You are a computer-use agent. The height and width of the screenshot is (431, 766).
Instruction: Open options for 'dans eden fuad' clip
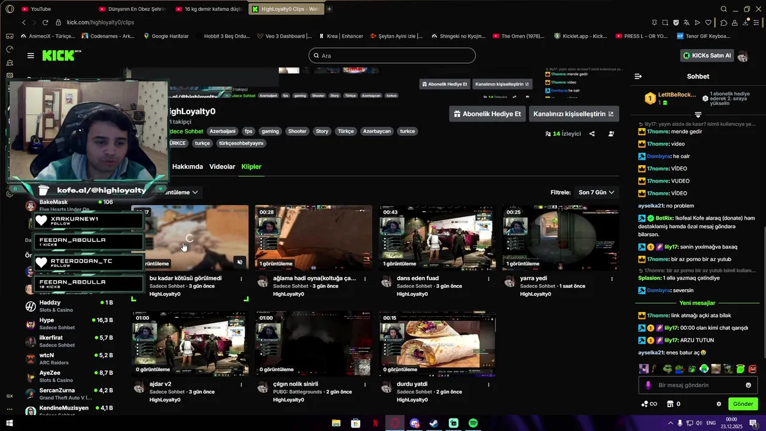pyautogui.click(x=488, y=278)
